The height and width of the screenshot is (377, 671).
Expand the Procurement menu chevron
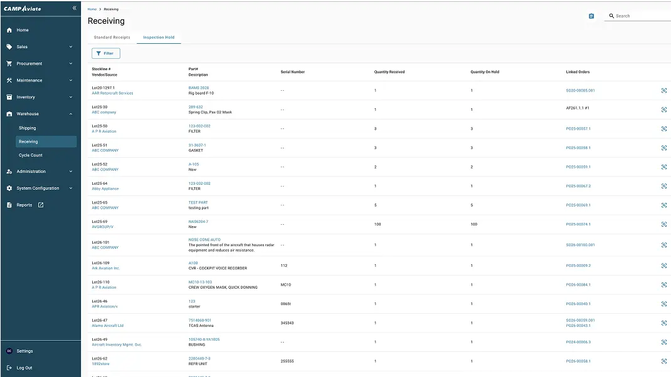click(71, 64)
